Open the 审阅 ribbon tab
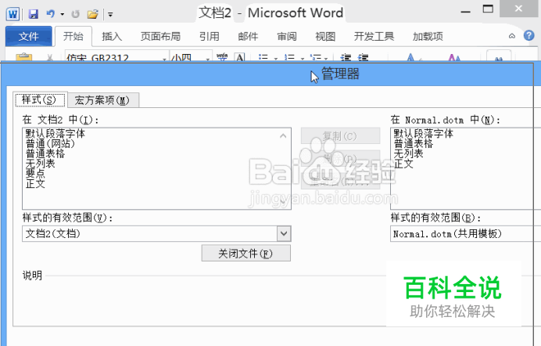 (x=287, y=36)
